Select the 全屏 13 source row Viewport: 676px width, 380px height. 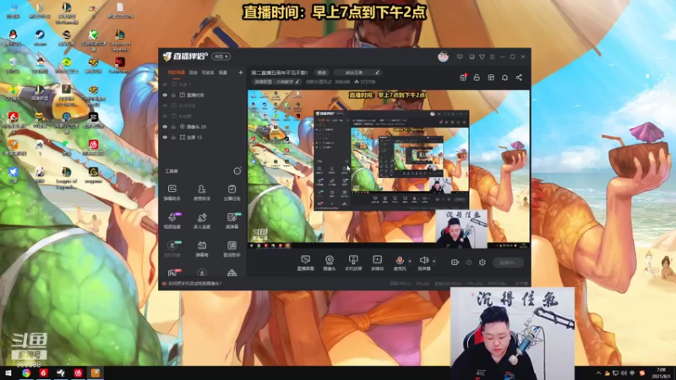202,138
